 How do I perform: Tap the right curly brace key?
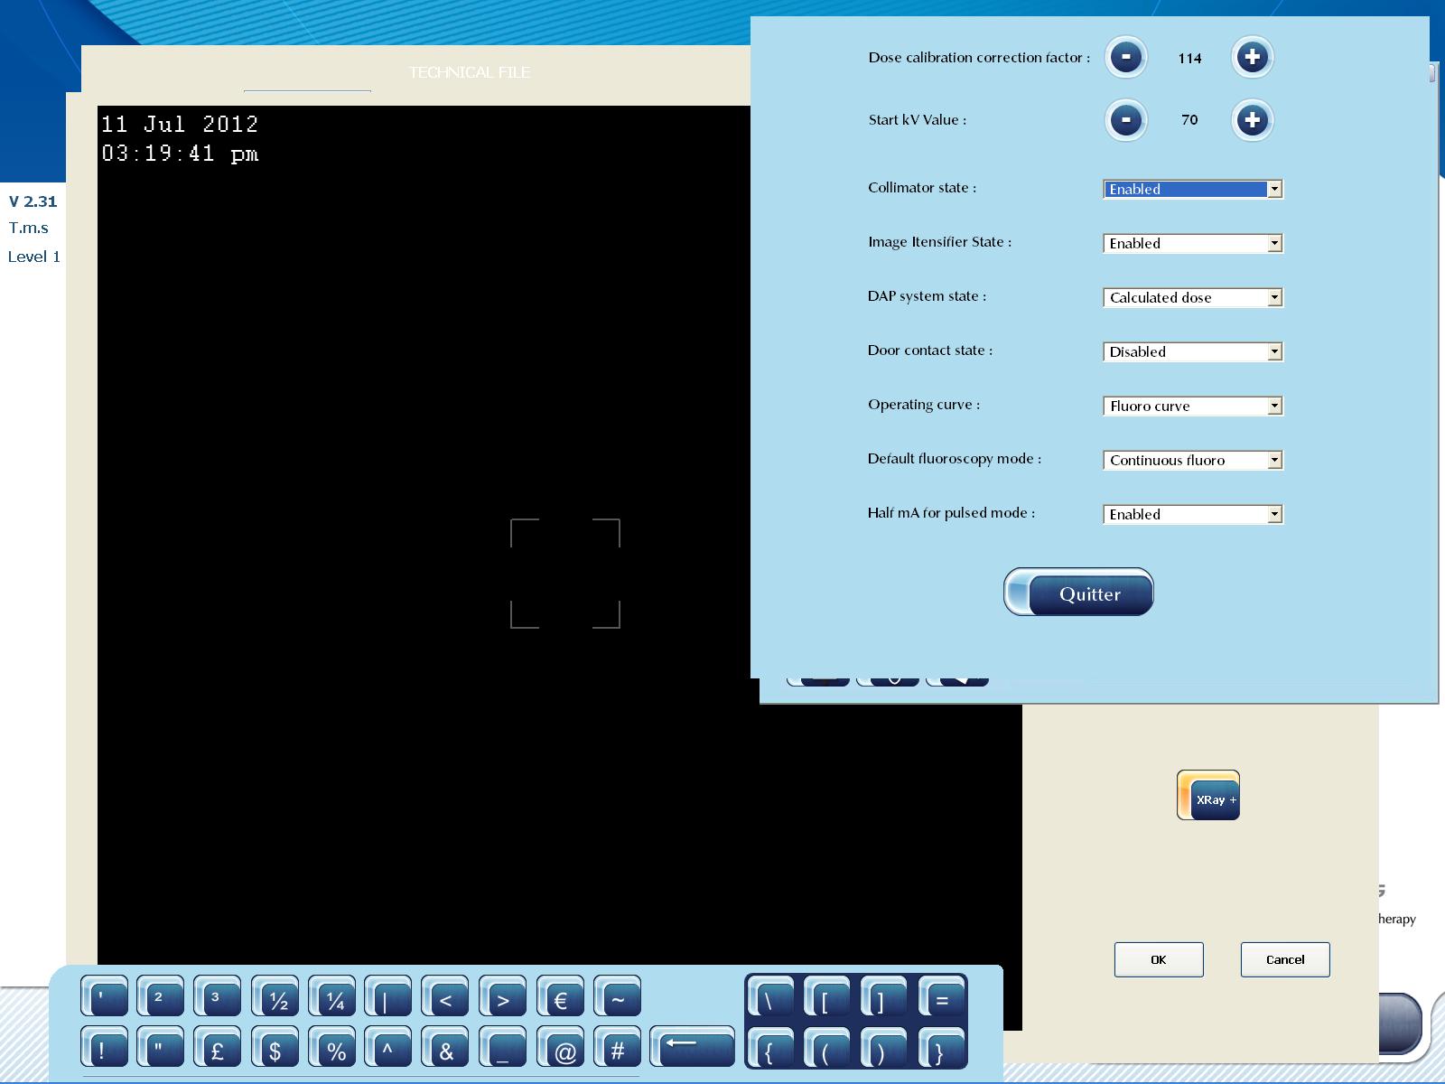[942, 1049]
